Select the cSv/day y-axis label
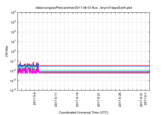This screenshot has width=165, height=115. click(x=7, y=51)
